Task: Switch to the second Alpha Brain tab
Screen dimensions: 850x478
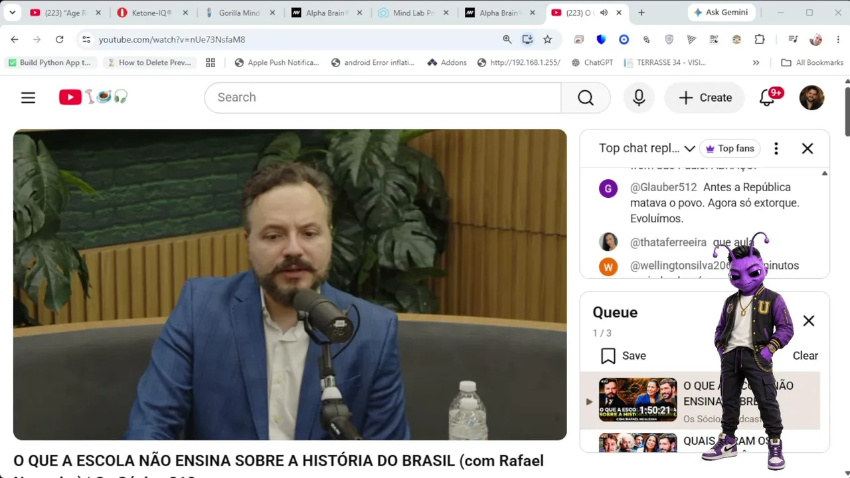Action: [x=501, y=13]
